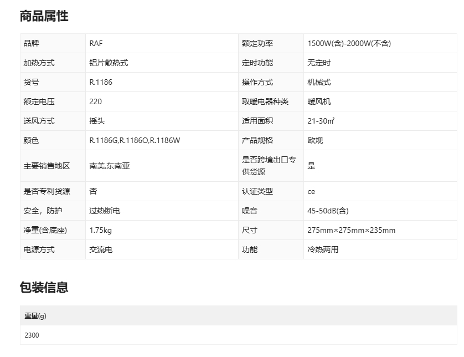Click the 额定功率 value 1500W(含)-2000W(不含)

[x=349, y=43]
